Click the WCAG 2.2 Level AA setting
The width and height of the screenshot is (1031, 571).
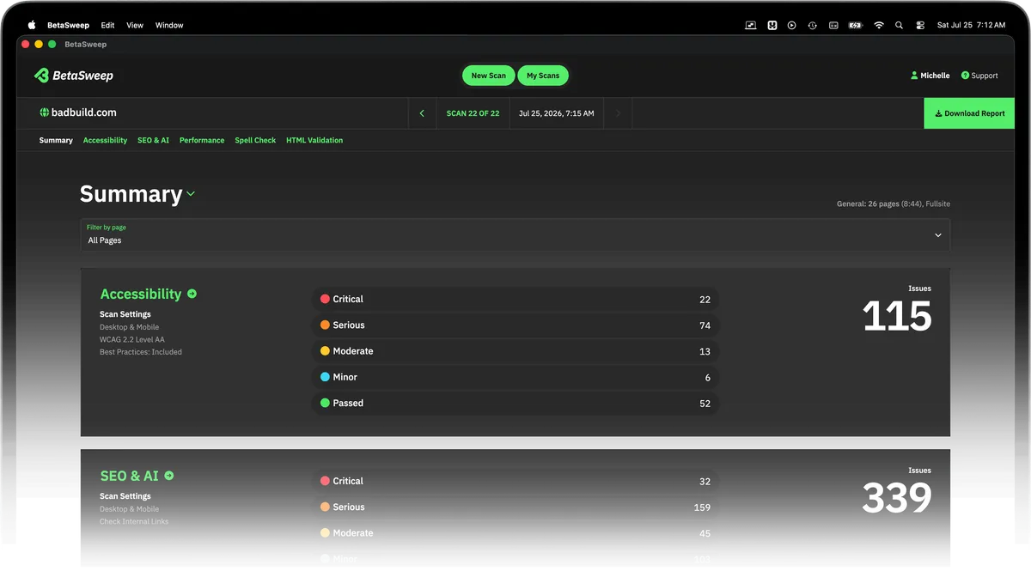pos(132,339)
